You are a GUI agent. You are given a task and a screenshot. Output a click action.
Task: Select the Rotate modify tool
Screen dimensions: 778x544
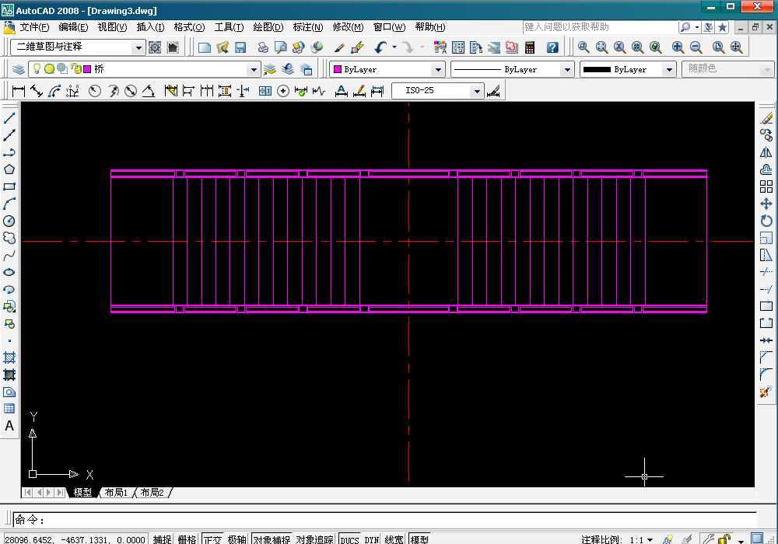pyautogui.click(x=766, y=221)
